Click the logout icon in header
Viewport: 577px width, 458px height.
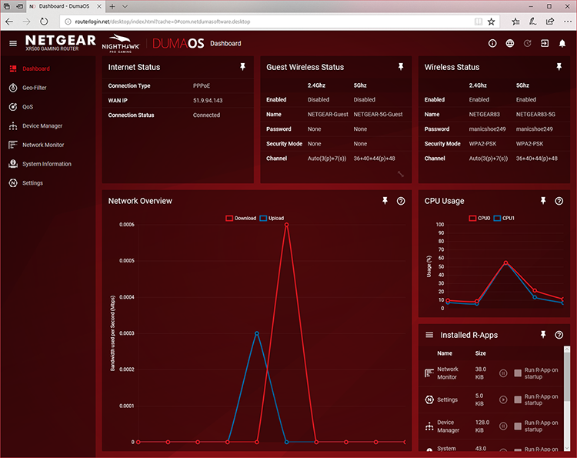[x=545, y=43]
